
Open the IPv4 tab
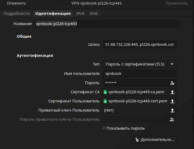80,13
